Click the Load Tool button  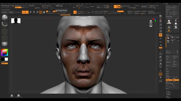169,6
